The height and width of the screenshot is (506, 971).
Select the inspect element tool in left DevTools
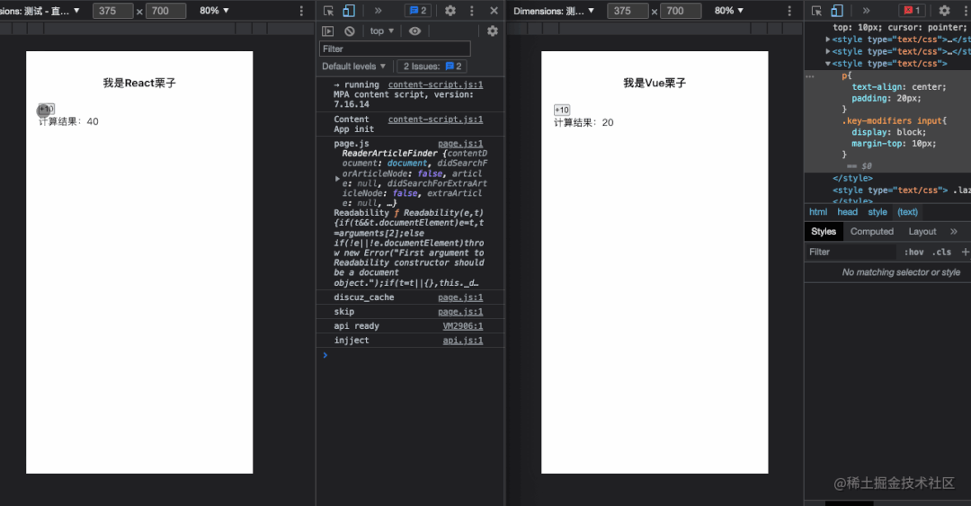[x=329, y=11]
